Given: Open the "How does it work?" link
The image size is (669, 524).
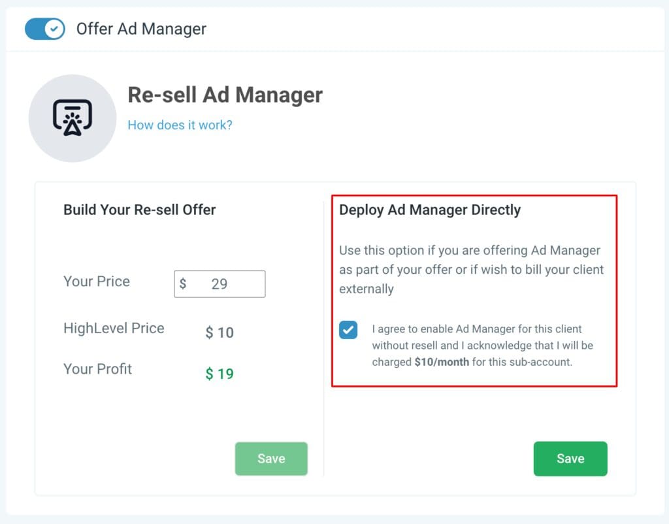Looking at the screenshot, I should [180, 125].
